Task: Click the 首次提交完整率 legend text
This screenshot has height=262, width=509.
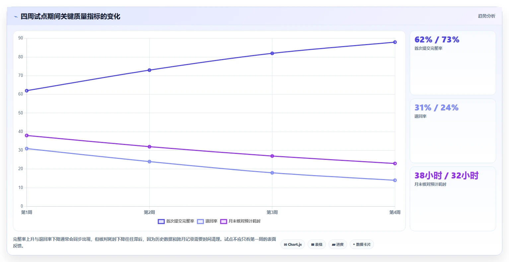Action: (x=180, y=221)
